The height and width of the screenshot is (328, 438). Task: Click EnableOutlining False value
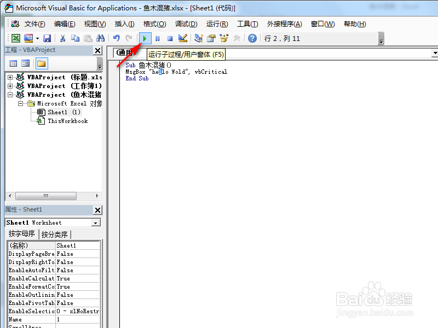pyautogui.click(x=77, y=295)
